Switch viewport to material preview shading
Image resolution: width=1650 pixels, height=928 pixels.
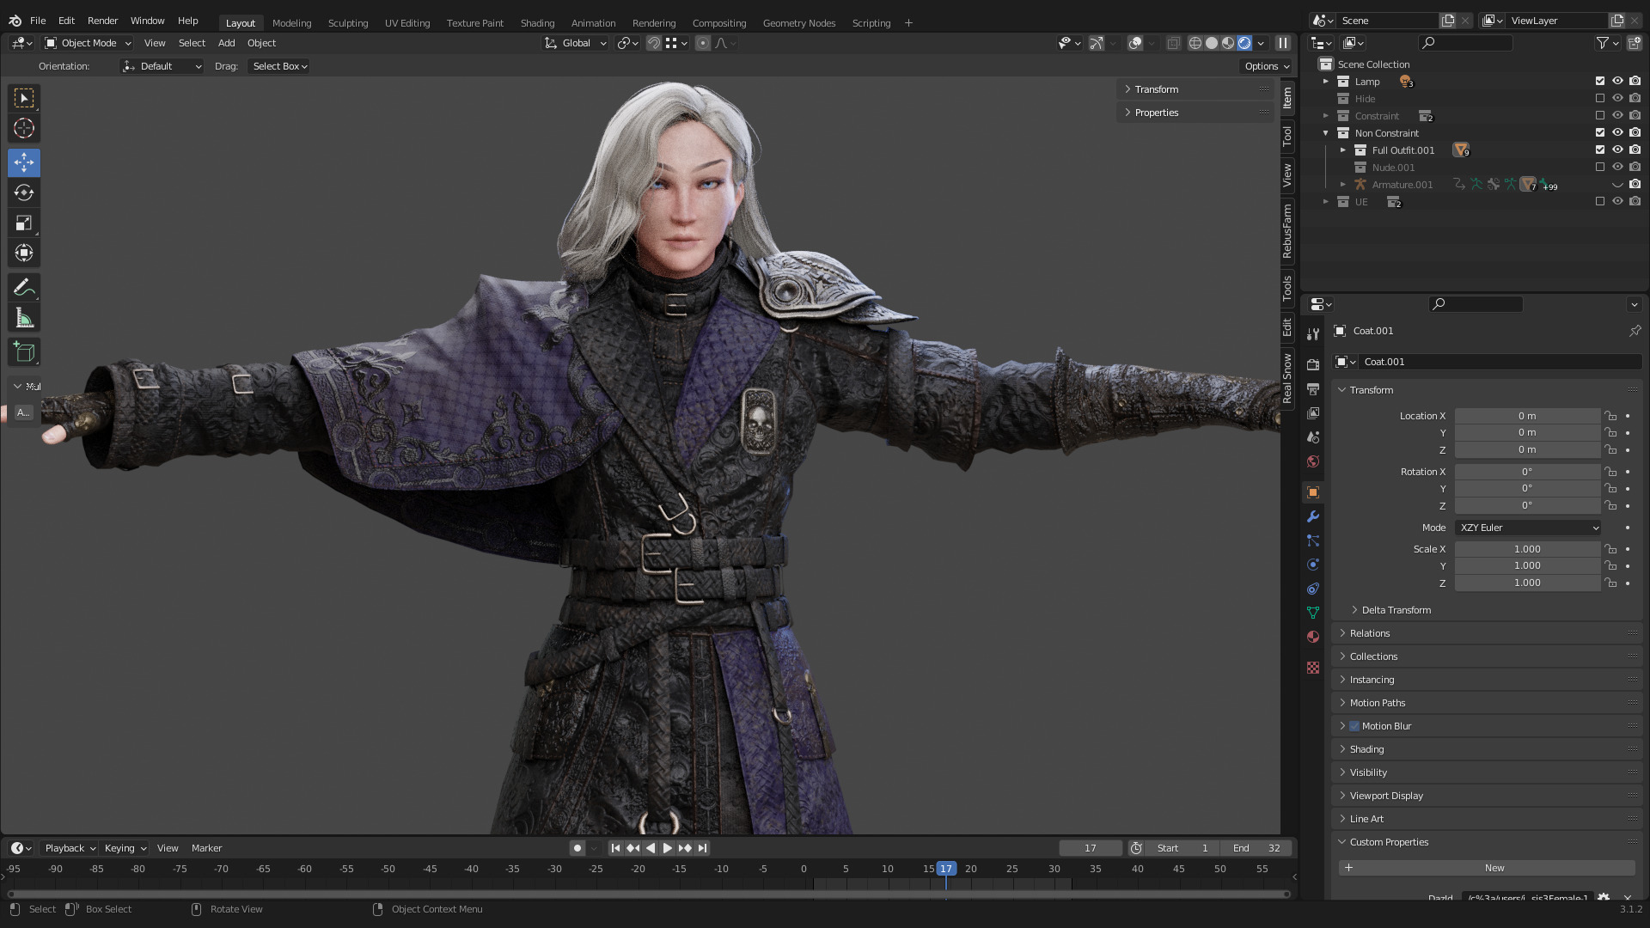[1228, 43]
